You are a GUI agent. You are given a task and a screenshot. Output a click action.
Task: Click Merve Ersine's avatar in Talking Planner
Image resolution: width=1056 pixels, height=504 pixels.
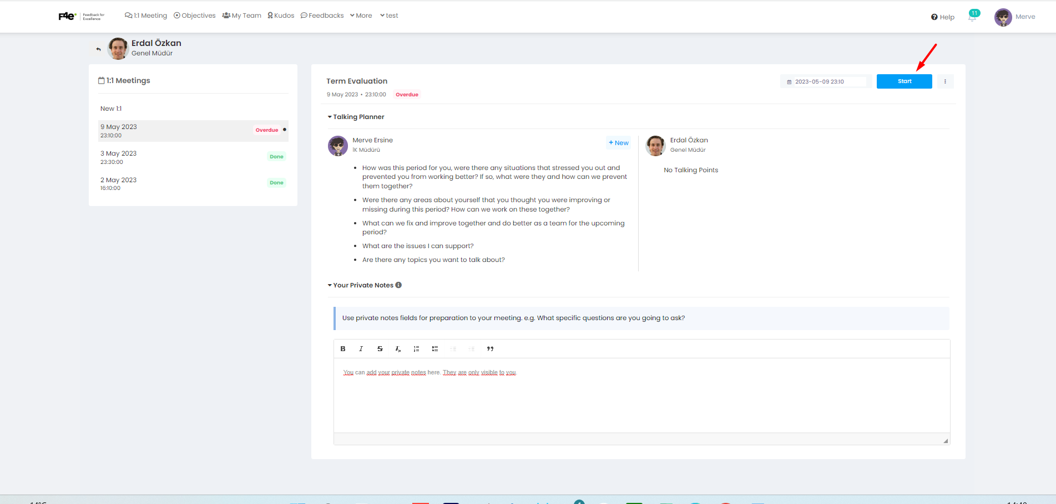pos(338,146)
